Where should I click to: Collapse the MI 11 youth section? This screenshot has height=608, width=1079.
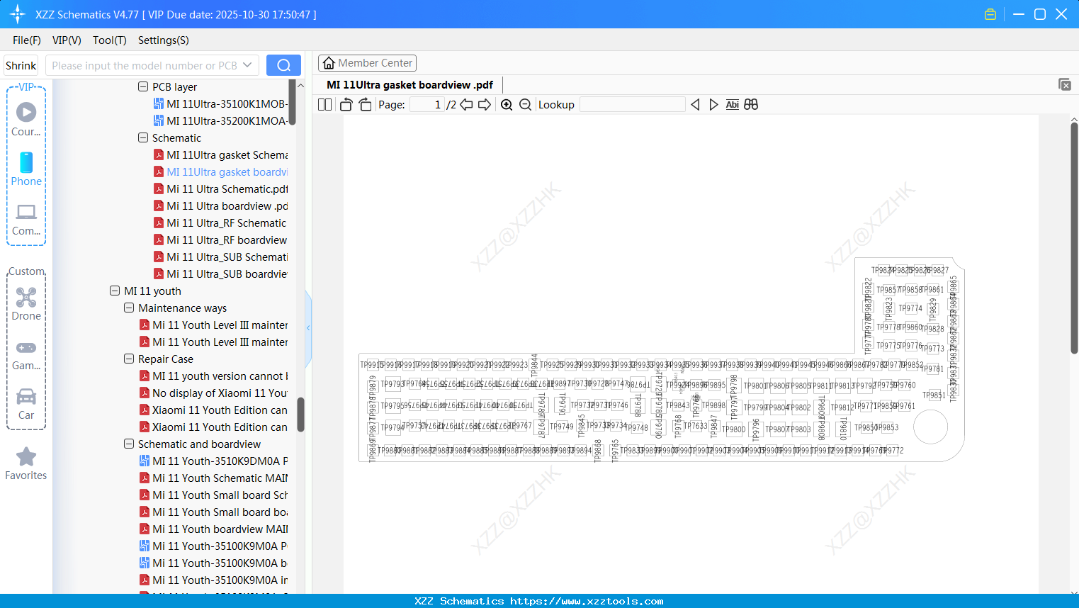115,291
